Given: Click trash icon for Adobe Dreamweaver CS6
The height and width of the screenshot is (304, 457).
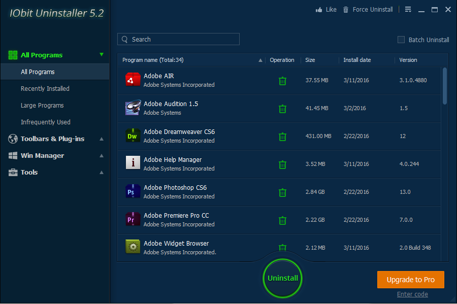Looking at the screenshot, I should (x=282, y=137).
